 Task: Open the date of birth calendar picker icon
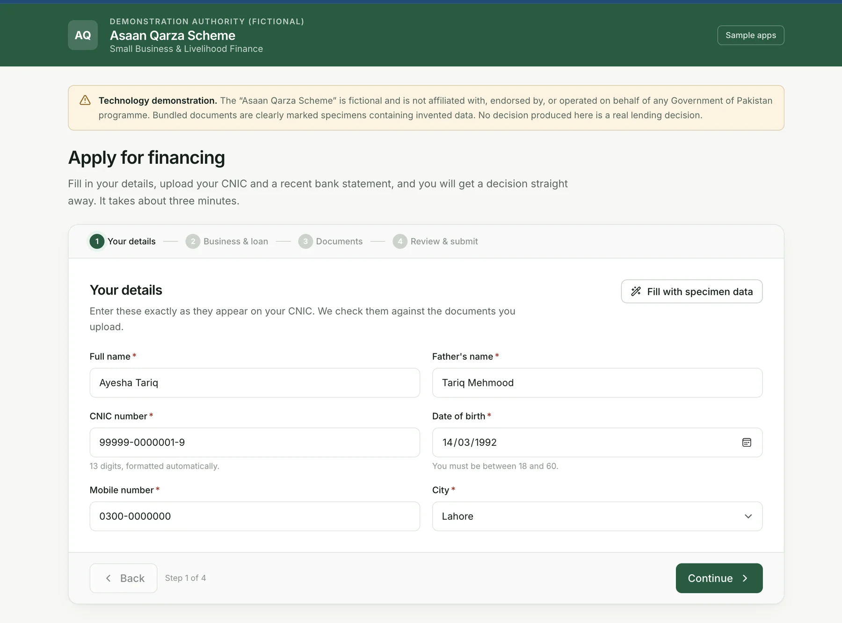pos(747,442)
